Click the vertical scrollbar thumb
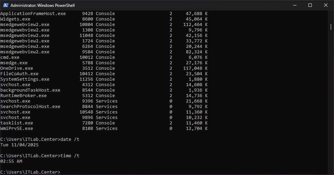Image resolution: width=334 pixels, height=175 pixels. 331,27
